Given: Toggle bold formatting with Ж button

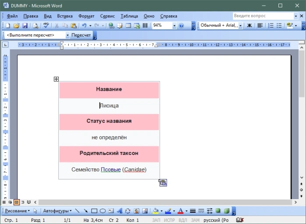Looking at the screenshot, I should tap(249, 25).
